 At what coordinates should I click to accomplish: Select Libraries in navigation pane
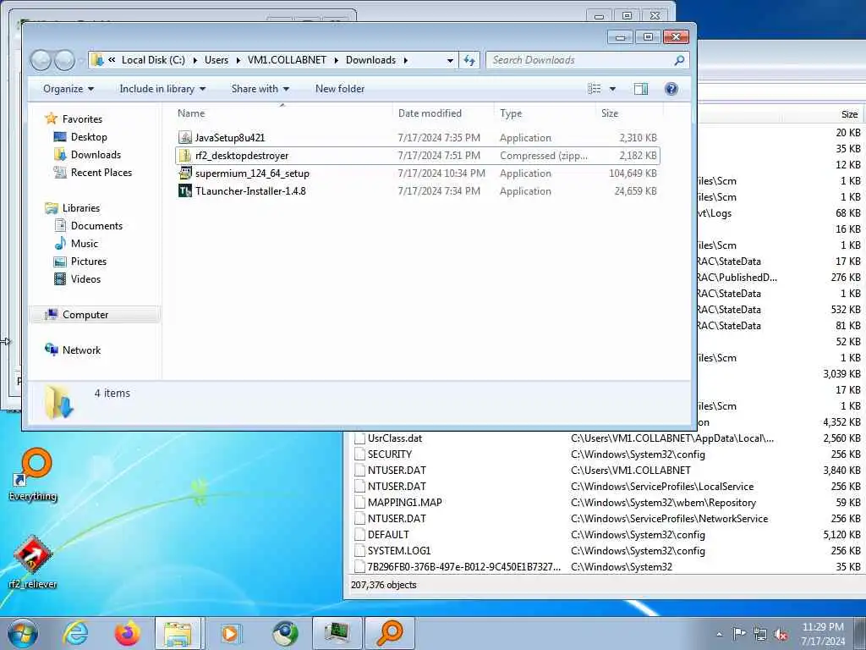tap(80, 208)
